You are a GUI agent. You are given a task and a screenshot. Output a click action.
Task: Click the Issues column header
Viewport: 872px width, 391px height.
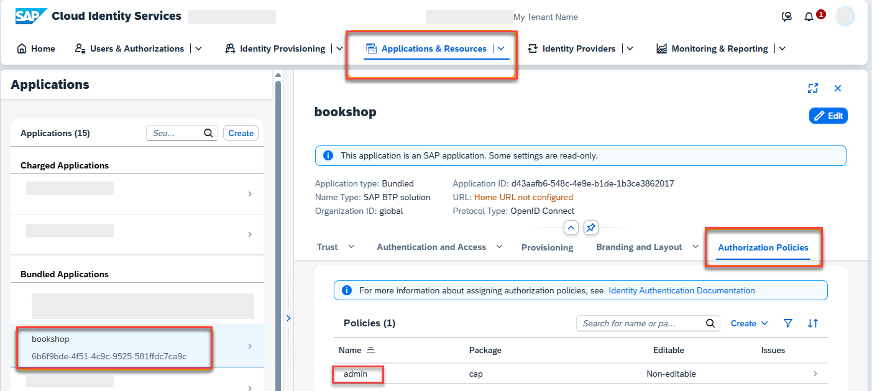773,350
